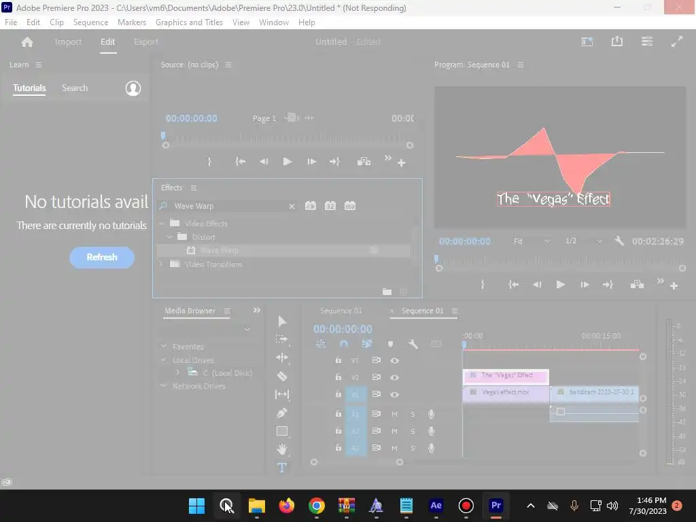Open timeline display settings wrench
This screenshot has width=696, height=522.
[x=413, y=344]
